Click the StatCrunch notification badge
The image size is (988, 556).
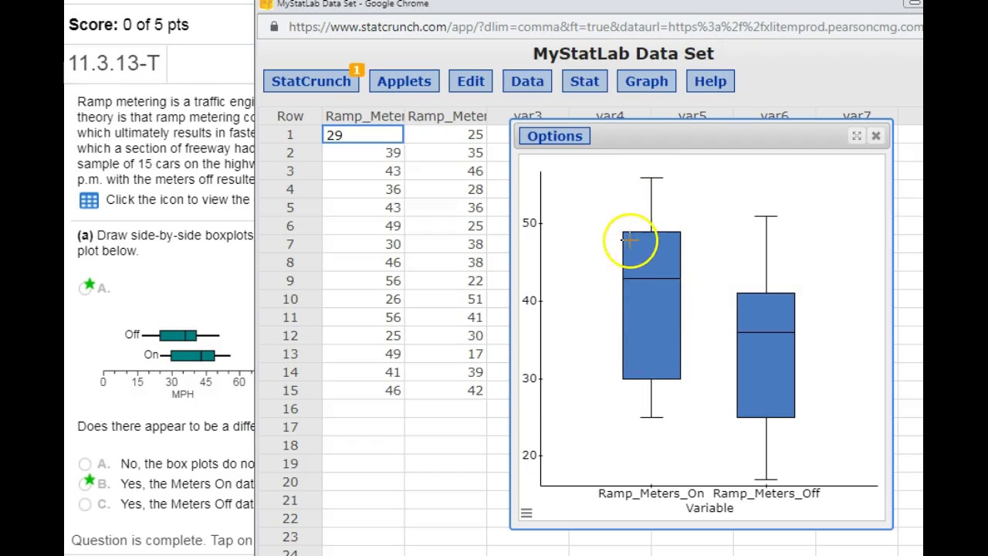tap(357, 70)
